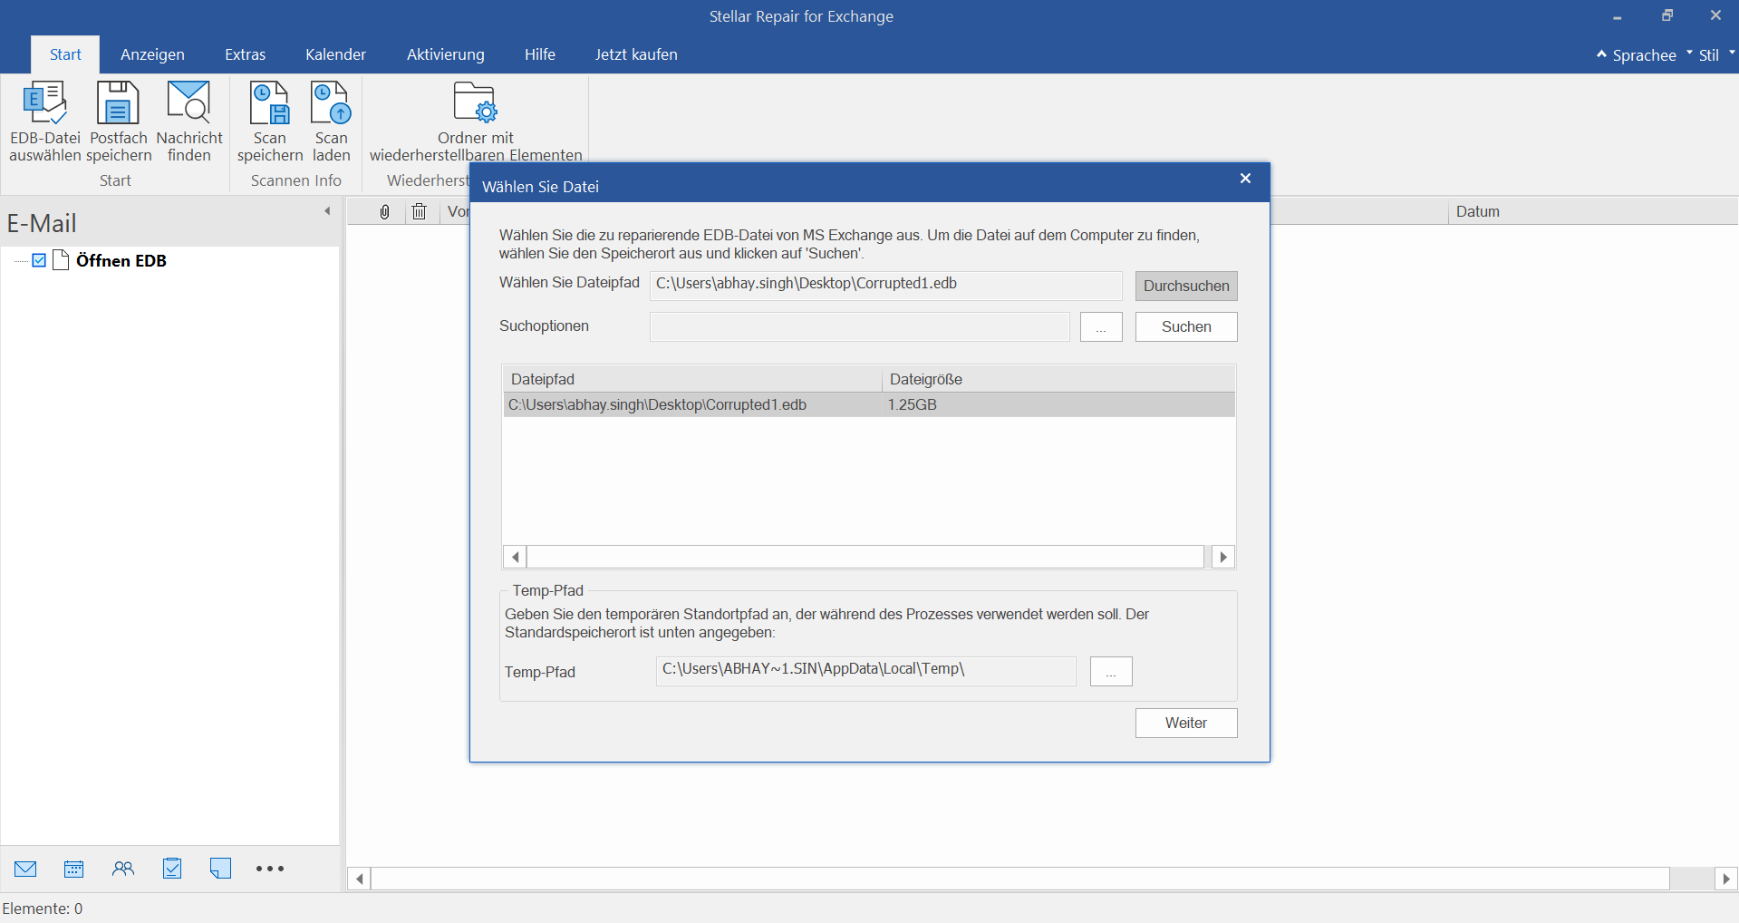Collapse the E-Mail side panel arrow
The image size is (1739, 923).
pyautogui.click(x=327, y=211)
